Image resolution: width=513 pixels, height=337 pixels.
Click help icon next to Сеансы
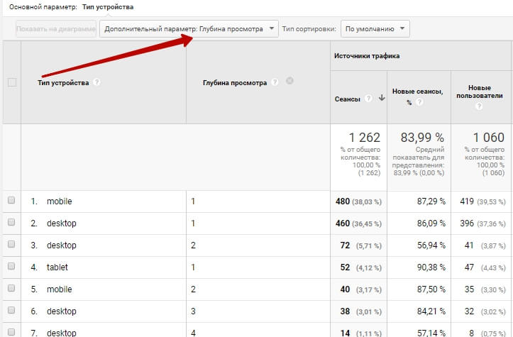coord(368,99)
